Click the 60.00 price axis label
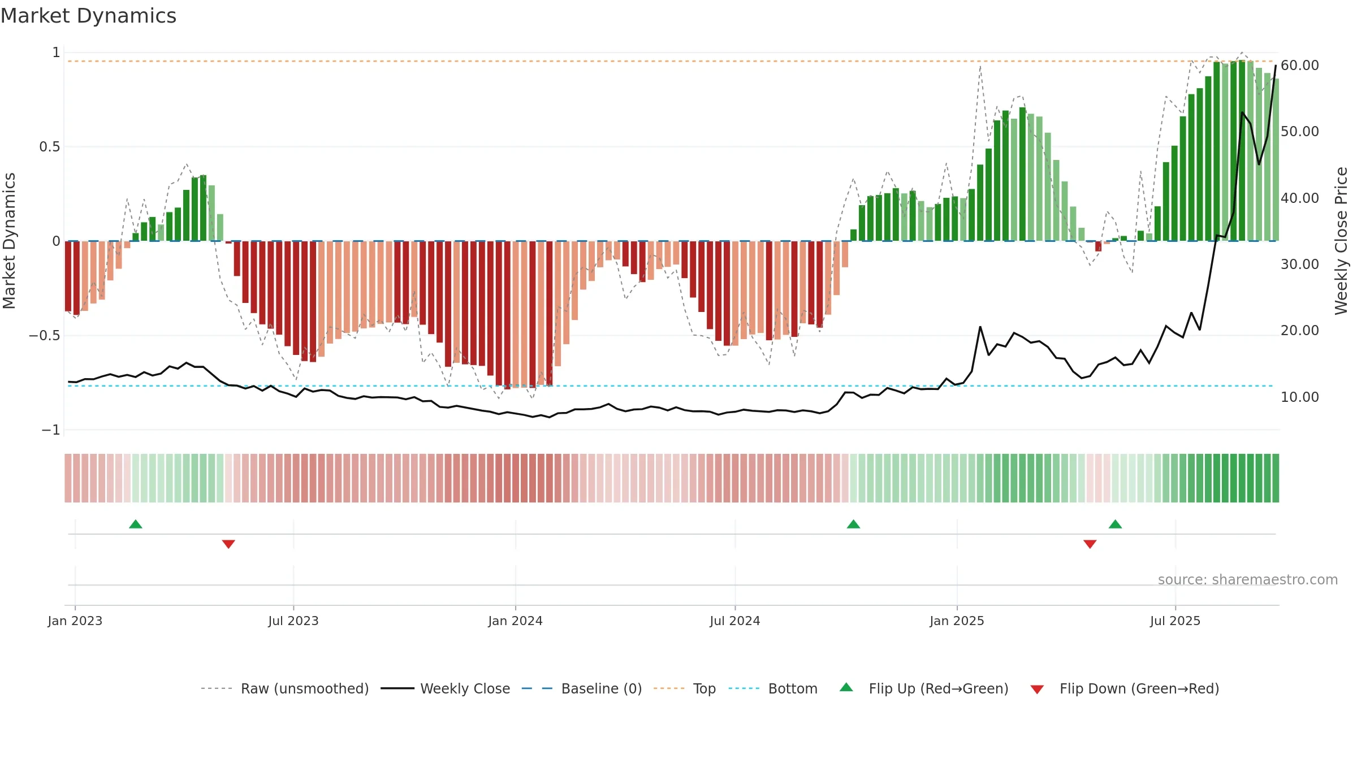This screenshot has height=763, width=1357. point(1300,66)
